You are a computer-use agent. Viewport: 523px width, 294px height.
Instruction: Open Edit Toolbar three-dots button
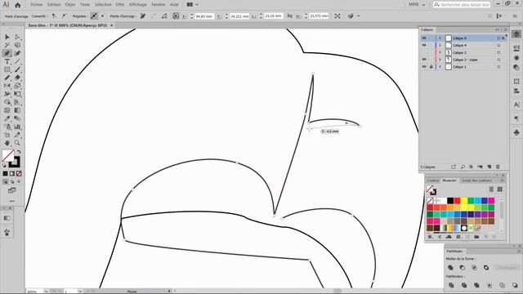(12, 201)
